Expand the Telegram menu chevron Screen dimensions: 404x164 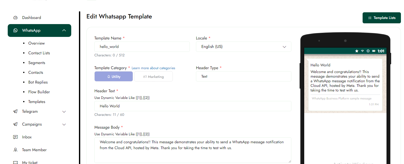coord(64,112)
